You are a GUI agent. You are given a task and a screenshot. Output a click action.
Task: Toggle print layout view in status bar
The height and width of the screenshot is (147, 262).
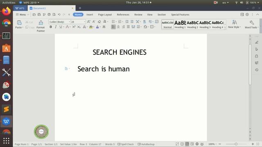(x=187, y=144)
